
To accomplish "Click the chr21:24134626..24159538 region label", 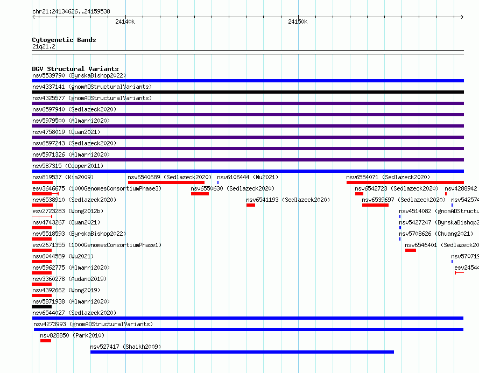I will [x=71, y=12].
